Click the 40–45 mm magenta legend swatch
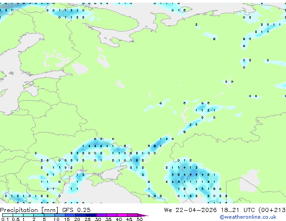 122,215
